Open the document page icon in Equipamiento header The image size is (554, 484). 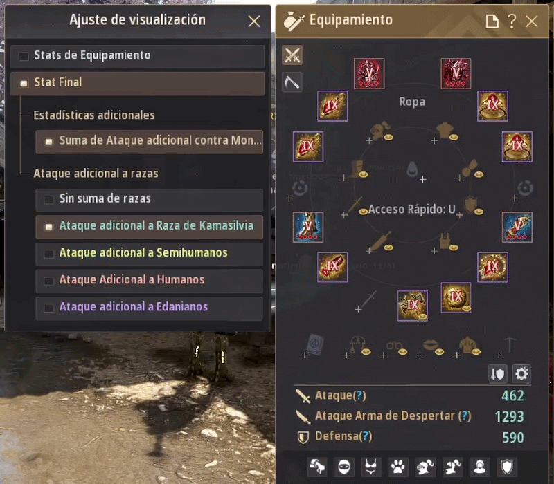492,21
